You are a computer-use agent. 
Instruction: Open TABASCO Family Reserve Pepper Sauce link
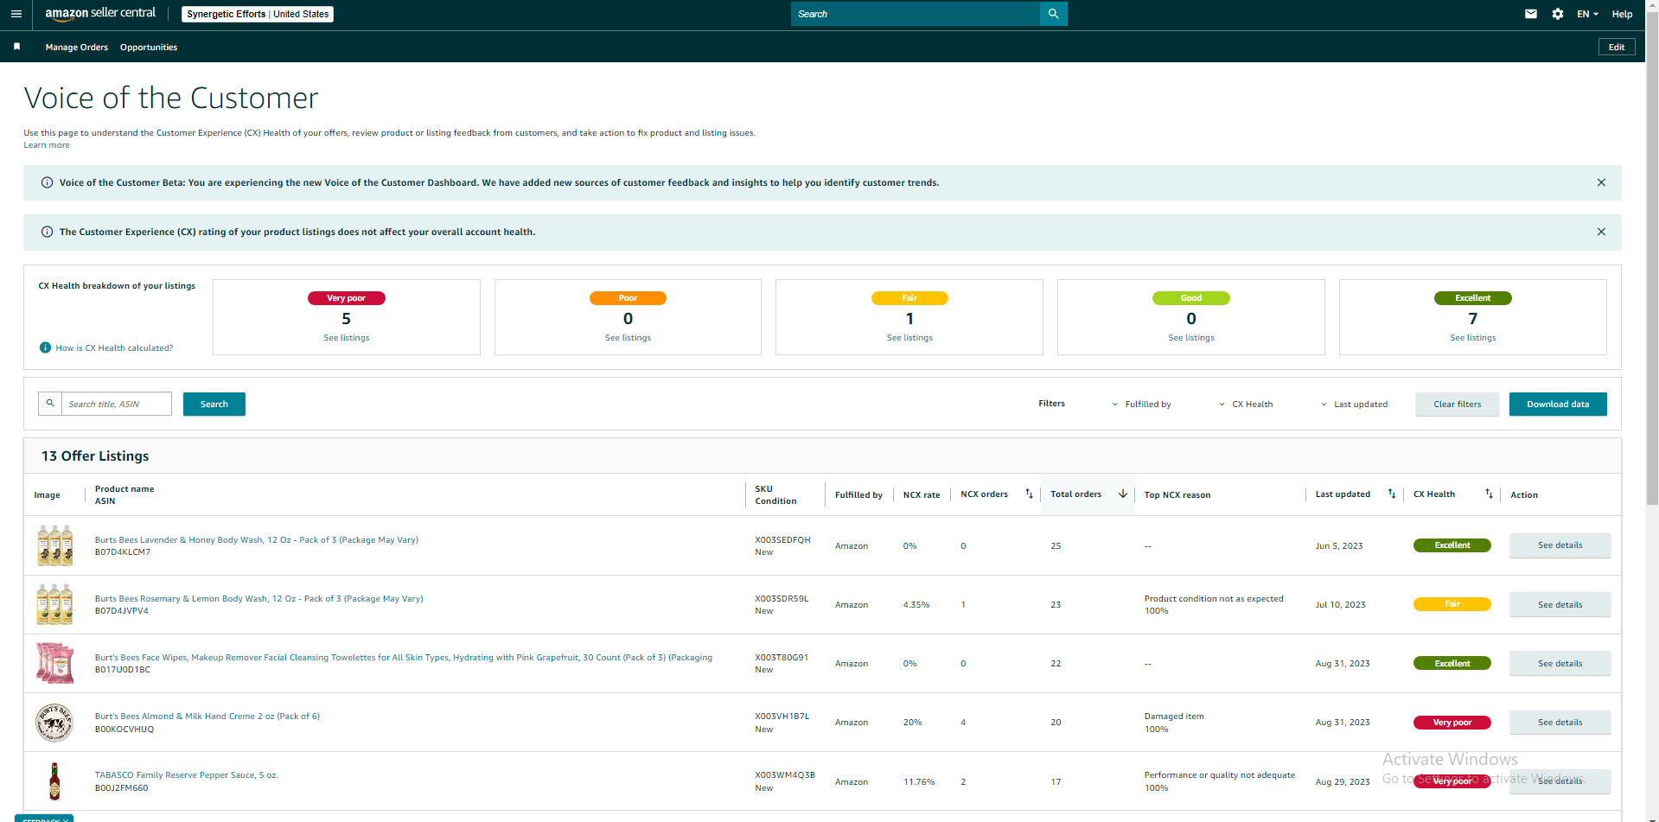tap(187, 774)
